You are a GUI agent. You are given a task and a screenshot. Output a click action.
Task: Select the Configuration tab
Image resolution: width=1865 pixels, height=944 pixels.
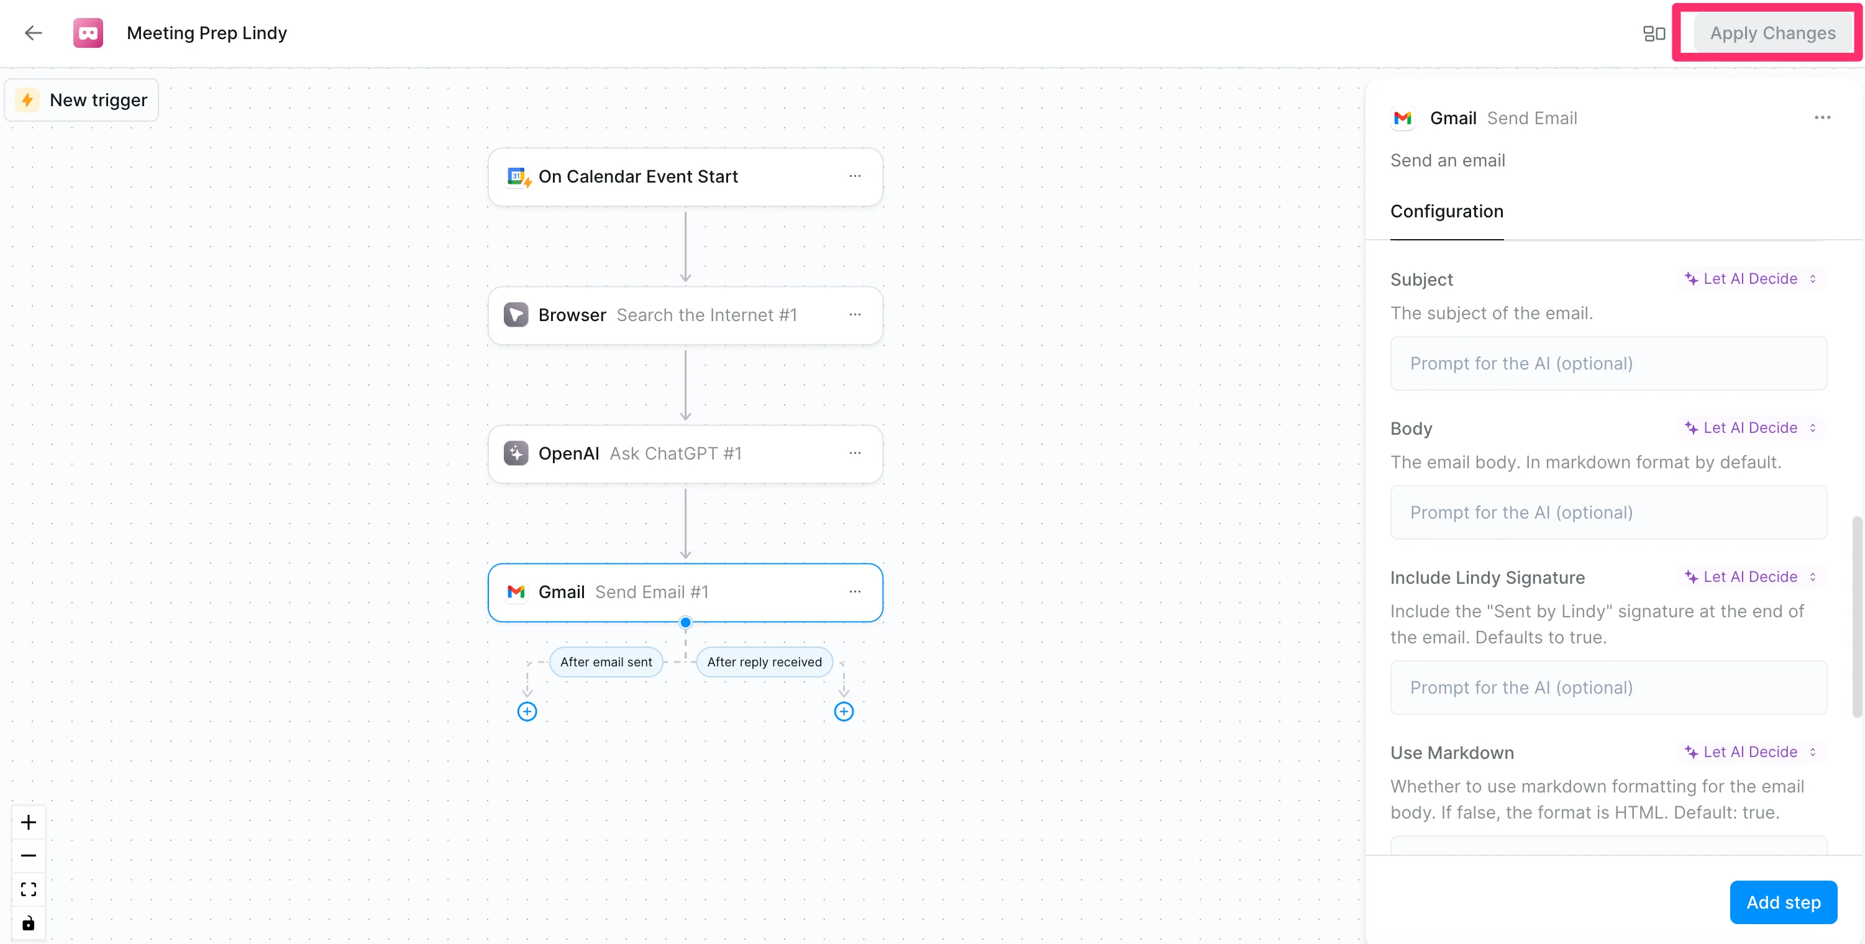coord(1446,211)
